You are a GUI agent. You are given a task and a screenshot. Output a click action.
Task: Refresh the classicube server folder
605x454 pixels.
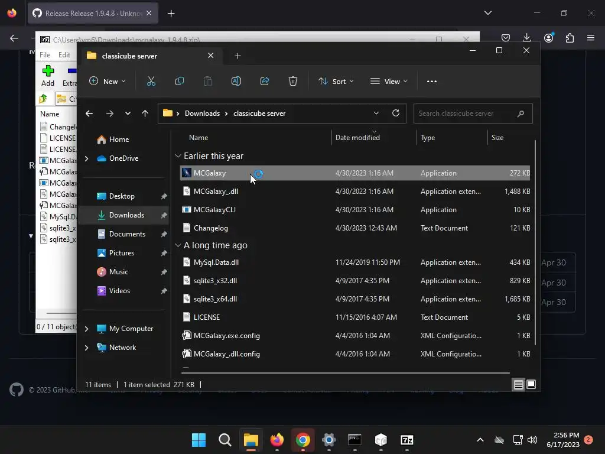395,113
